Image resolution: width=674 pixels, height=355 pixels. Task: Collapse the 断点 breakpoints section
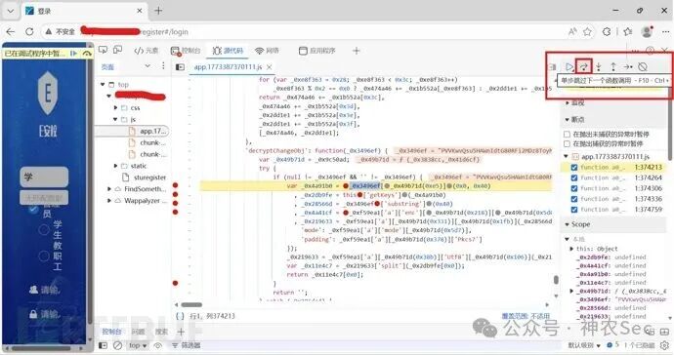click(568, 119)
